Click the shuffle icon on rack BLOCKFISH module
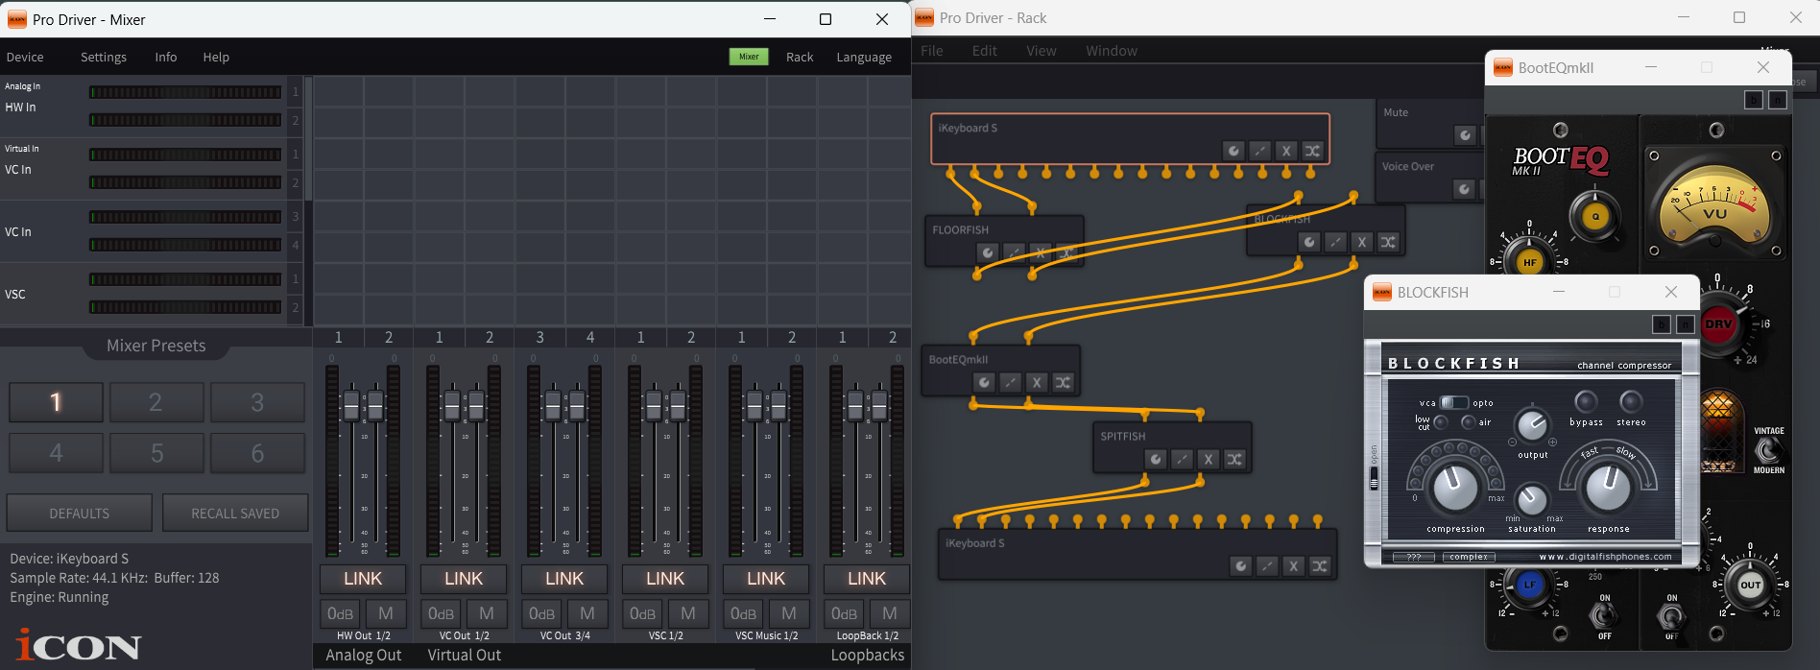Viewport: 1820px width, 670px height. click(1389, 242)
